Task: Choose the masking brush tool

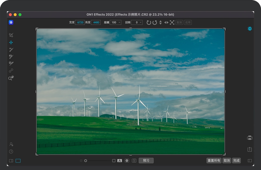Action: tap(11, 57)
